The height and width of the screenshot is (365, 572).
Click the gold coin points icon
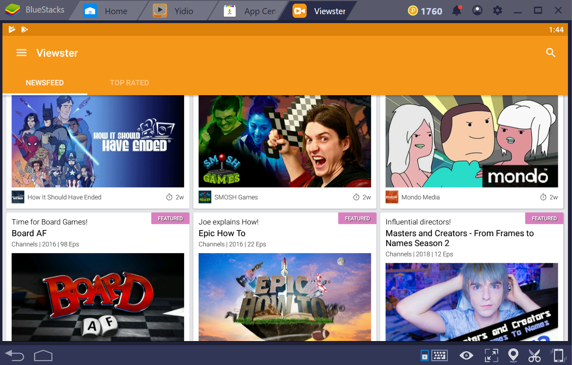pyautogui.click(x=413, y=11)
